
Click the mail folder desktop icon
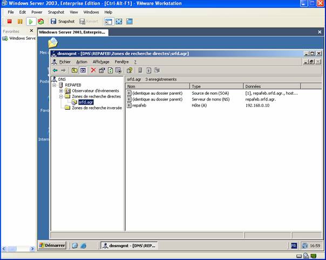click(53, 43)
